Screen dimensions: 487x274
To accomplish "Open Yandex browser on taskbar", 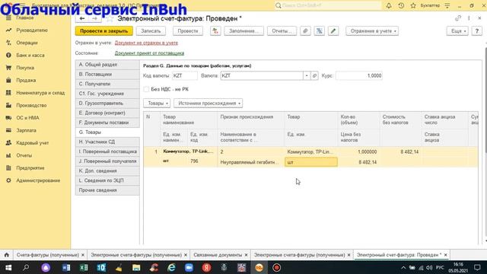I will [x=206, y=267].
